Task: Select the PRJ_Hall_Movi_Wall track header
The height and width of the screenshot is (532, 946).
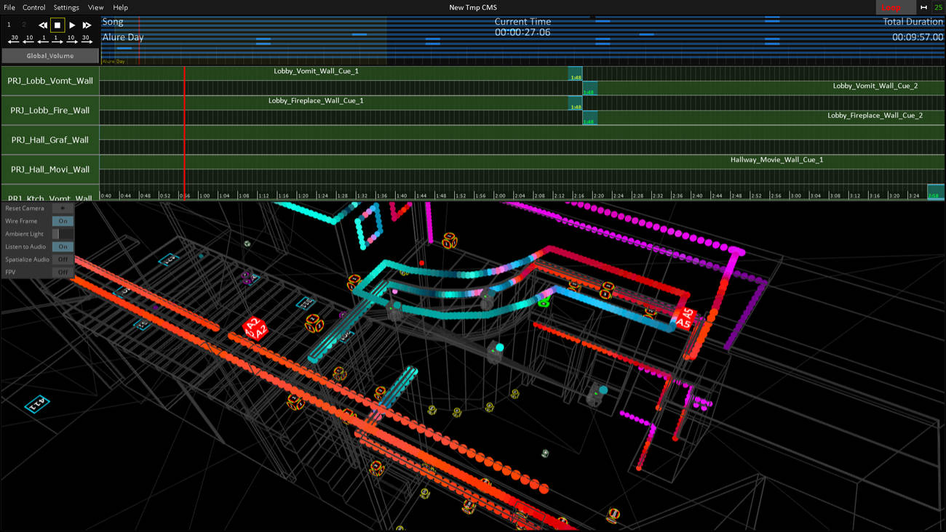Action: tap(50, 169)
